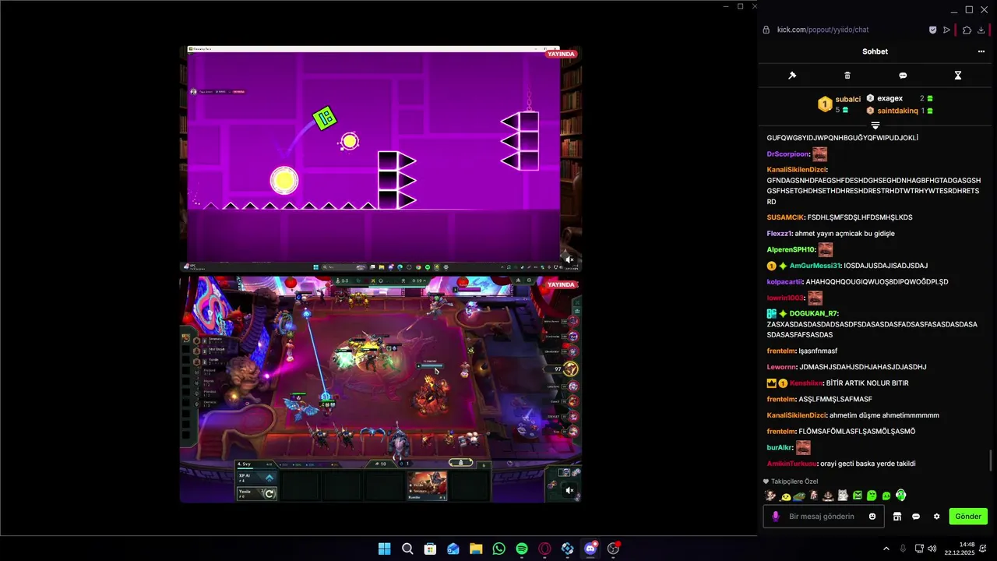The image size is (997, 561).
Task: Click the username burAlkr
Action: coord(780,448)
